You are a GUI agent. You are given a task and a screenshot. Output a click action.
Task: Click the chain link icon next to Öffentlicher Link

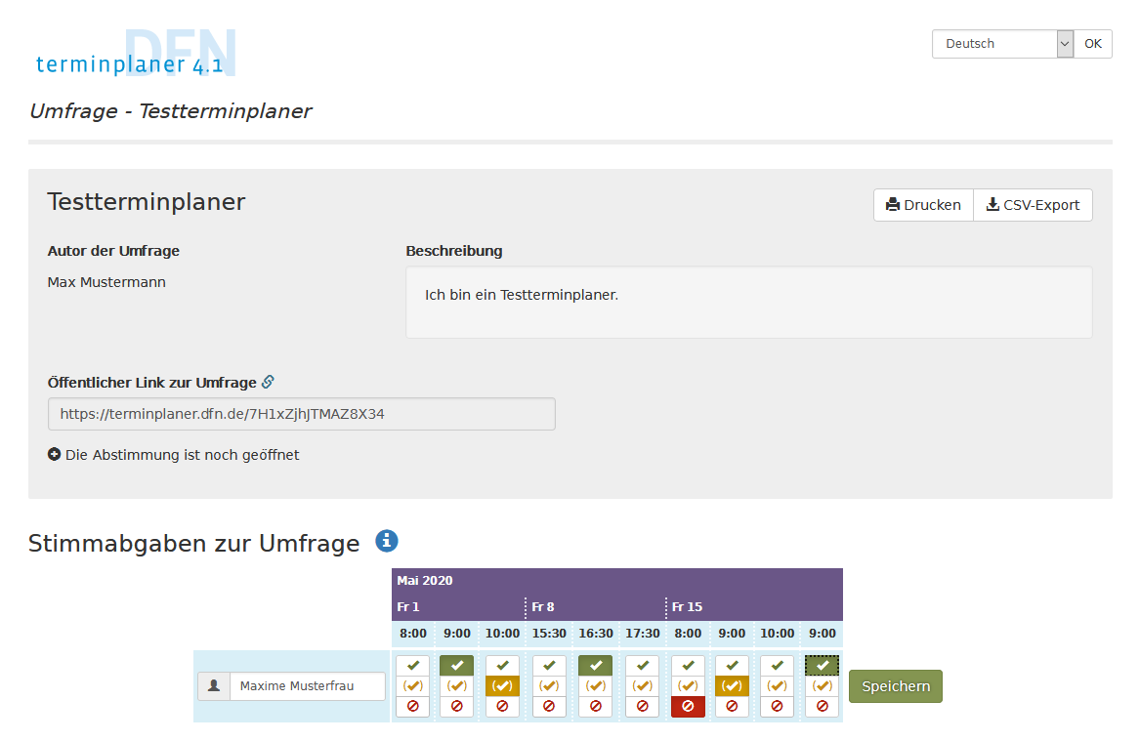point(268,383)
